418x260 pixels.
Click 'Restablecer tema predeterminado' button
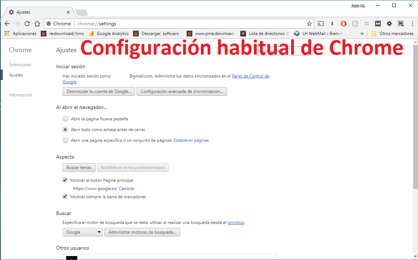tap(133, 167)
